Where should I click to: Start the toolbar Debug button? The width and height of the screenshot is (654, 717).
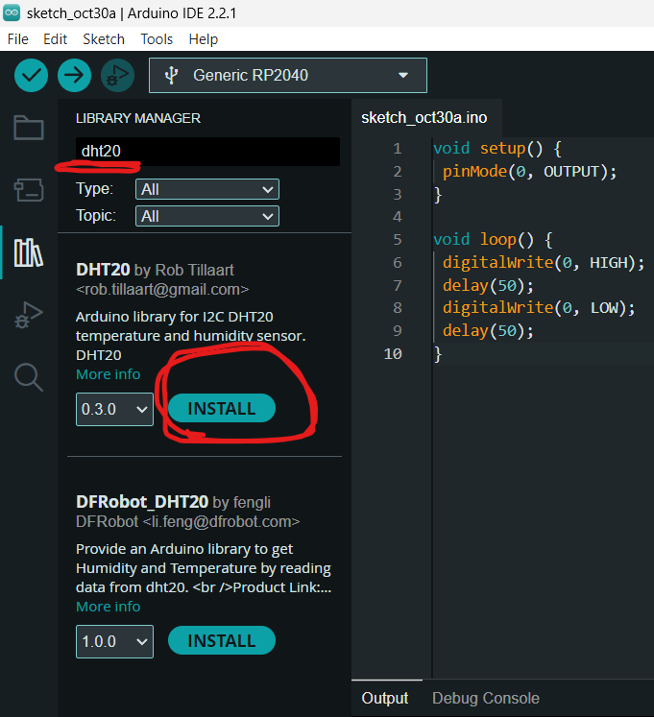pyautogui.click(x=117, y=75)
